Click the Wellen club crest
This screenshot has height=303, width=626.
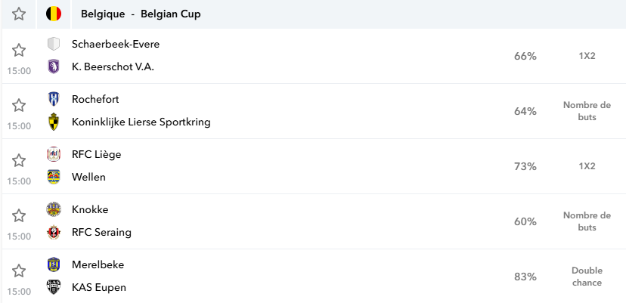pyautogui.click(x=54, y=177)
